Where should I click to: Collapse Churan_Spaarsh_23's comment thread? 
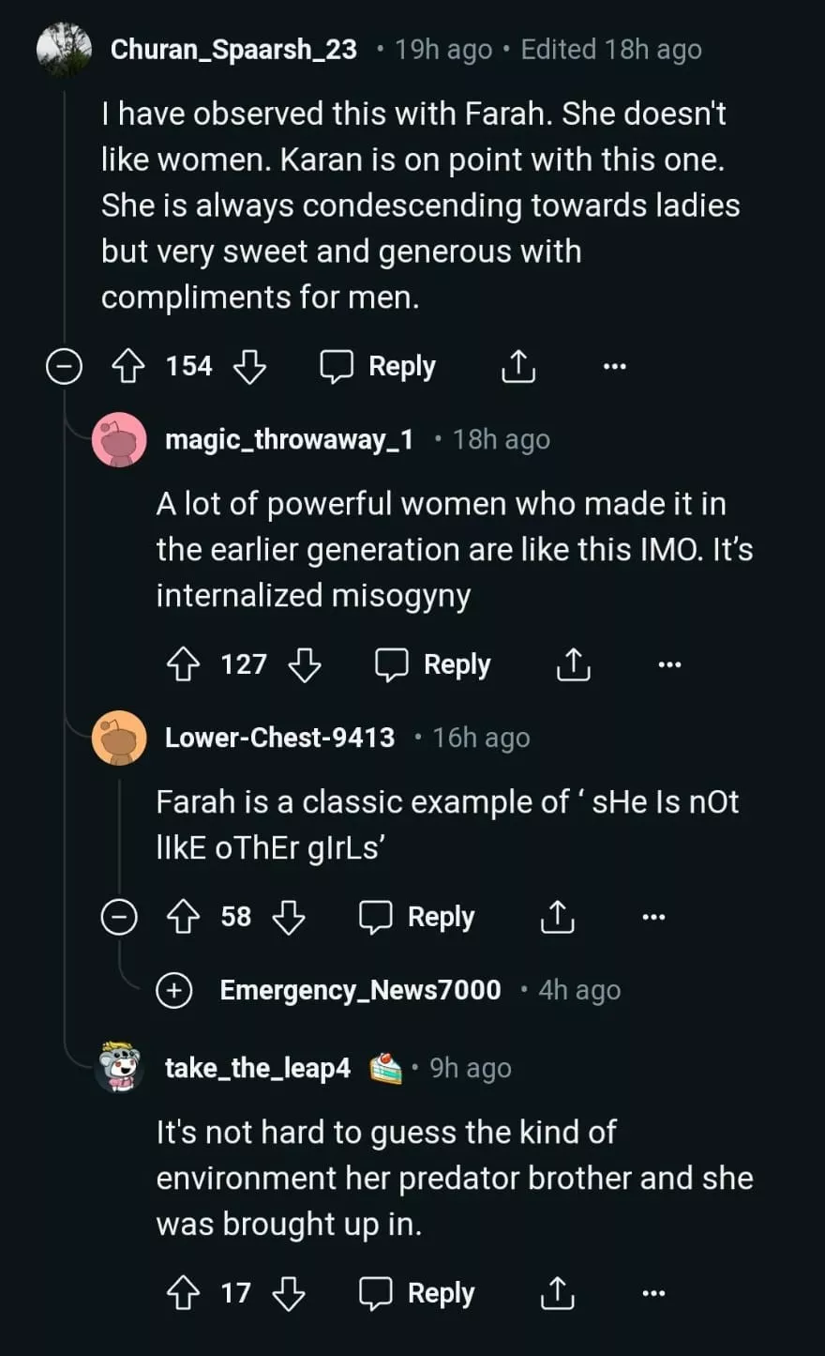click(64, 366)
